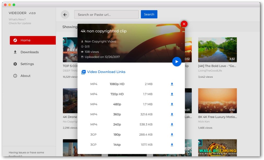This screenshot has height=160, width=264.
Task: Download the 180p 3GP version
Action: point(172,135)
